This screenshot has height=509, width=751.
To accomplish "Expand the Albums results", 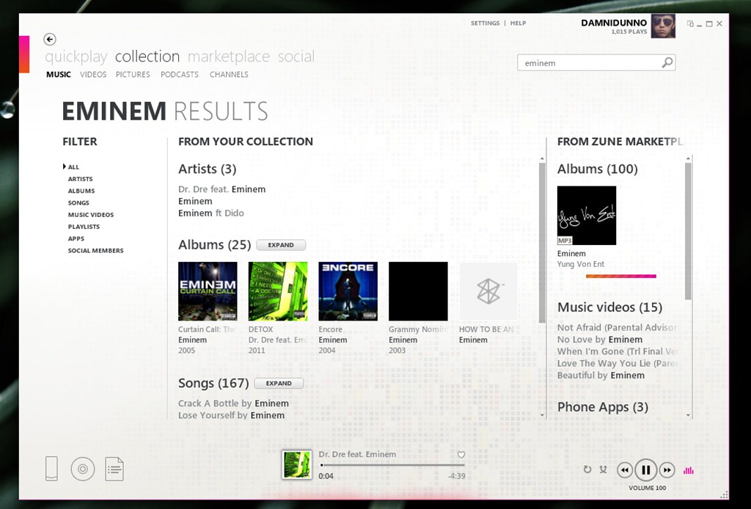I will 281,245.
